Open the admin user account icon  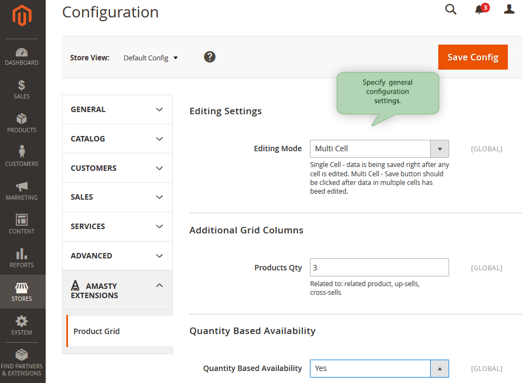(509, 9)
